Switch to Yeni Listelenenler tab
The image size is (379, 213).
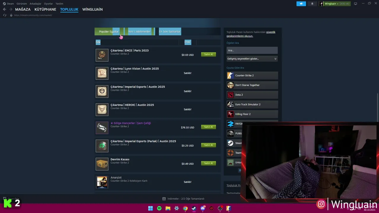click(x=139, y=32)
